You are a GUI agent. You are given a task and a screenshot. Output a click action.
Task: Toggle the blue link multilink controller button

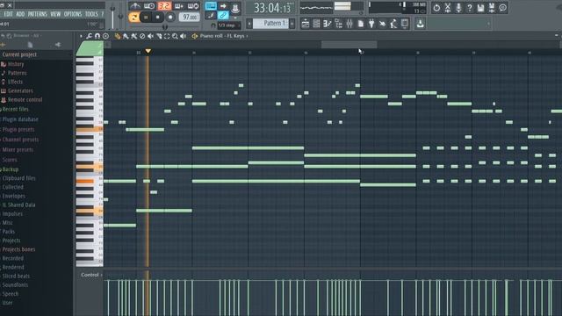(223, 16)
